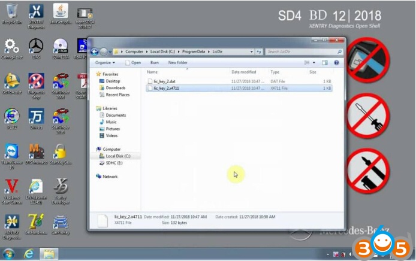The width and height of the screenshot is (416, 261).
Task: Sort files by the Size column
Action: [x=320, y=72]
